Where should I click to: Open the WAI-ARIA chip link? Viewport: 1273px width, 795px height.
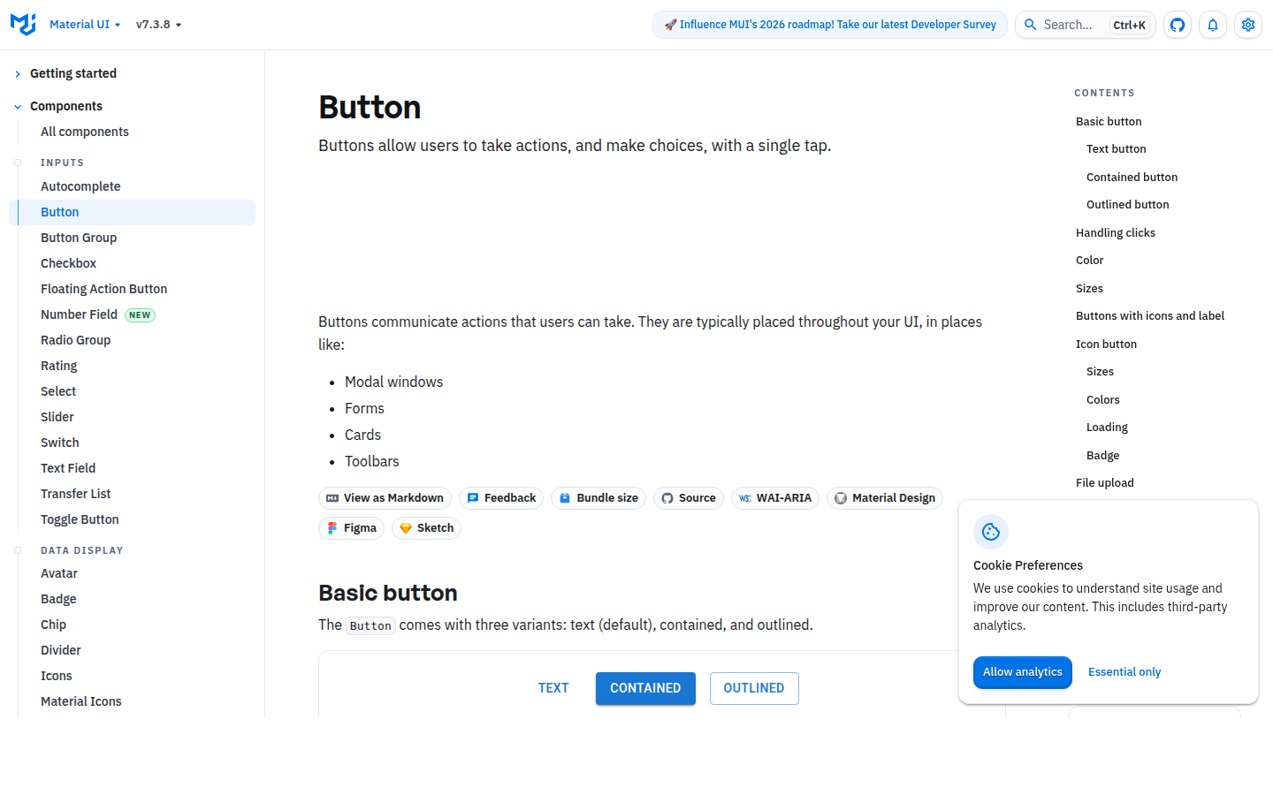click(774, 498)
